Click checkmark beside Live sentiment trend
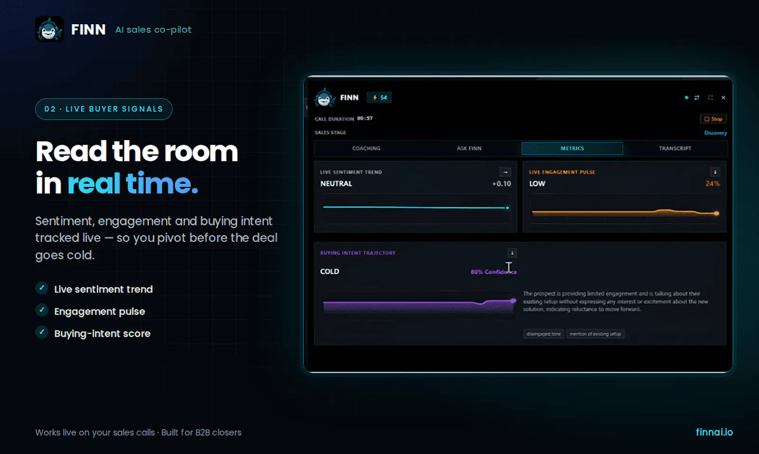The width and height of the screenshot is (759, 454). 42,288
